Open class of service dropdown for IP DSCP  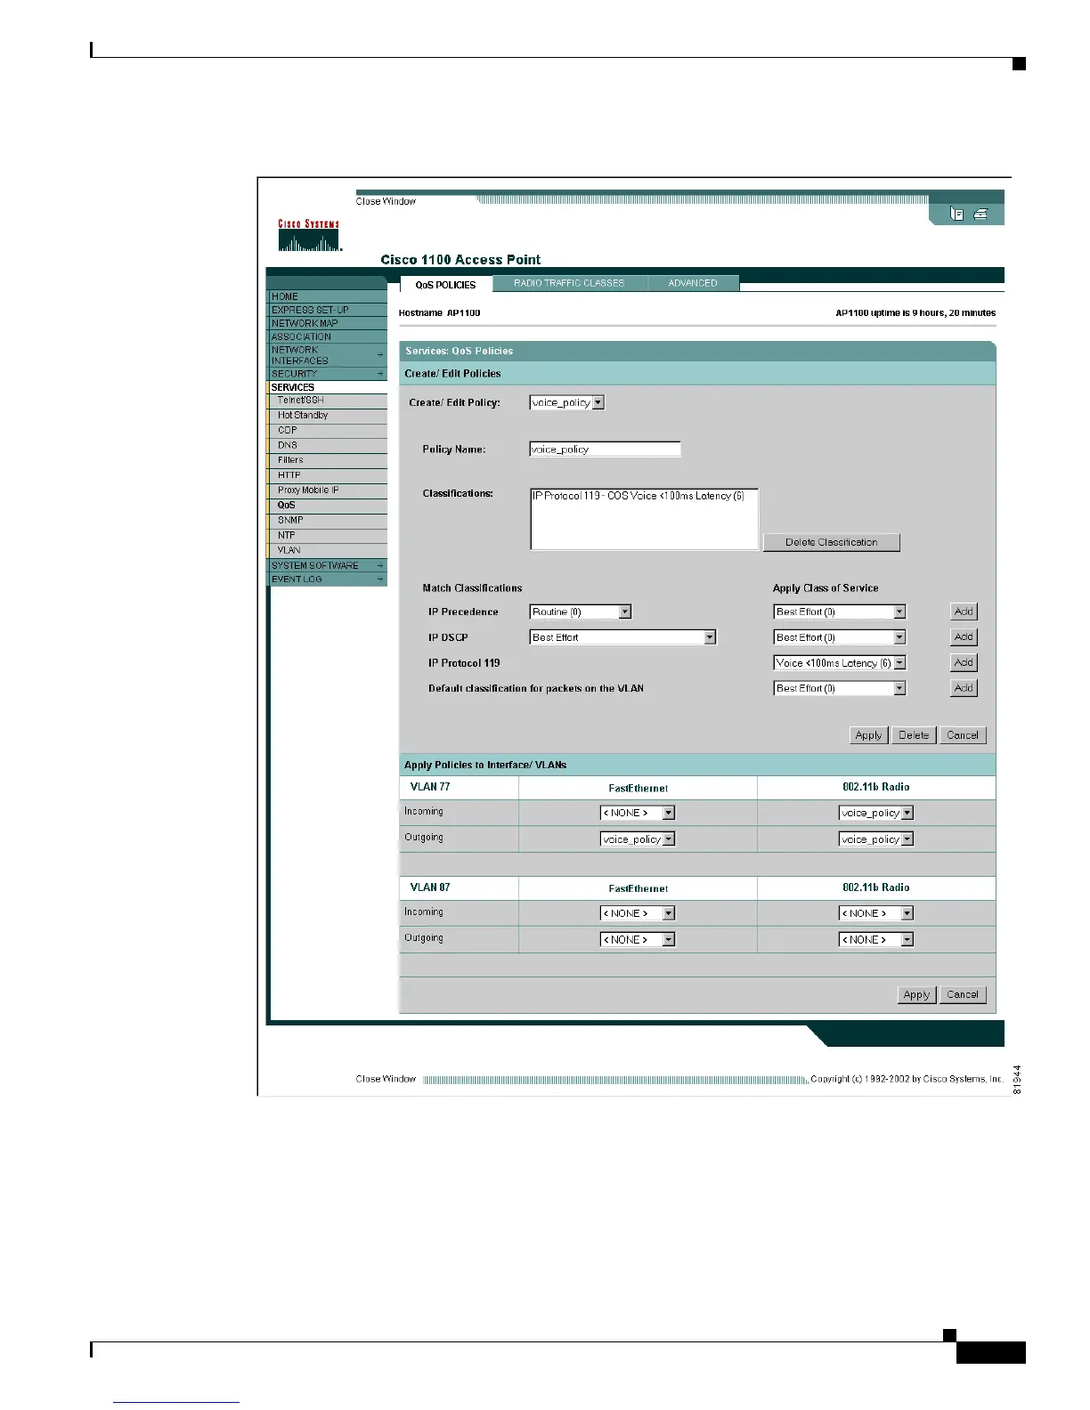tap(839, 637)
